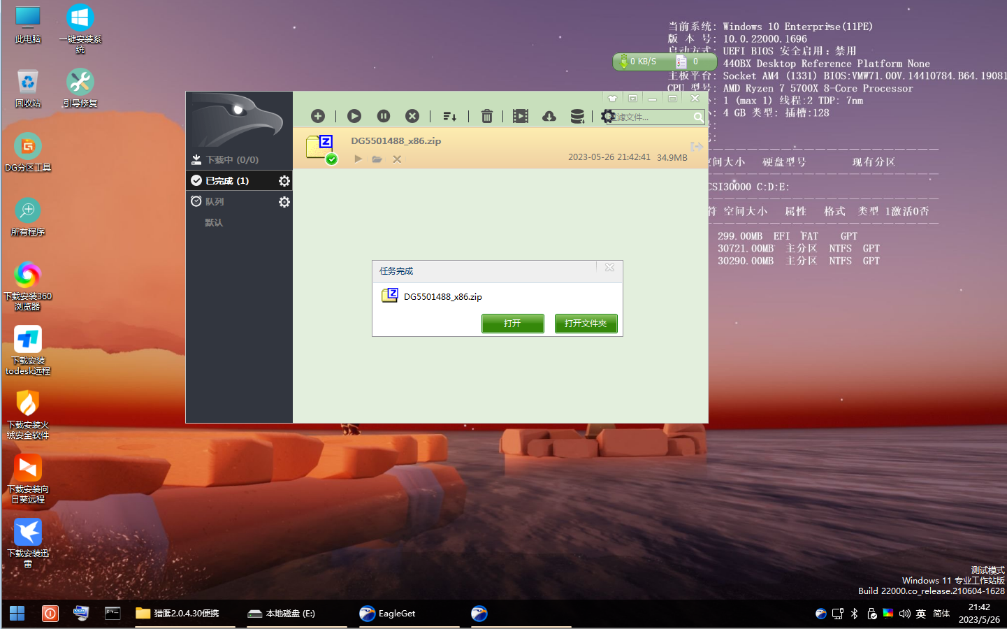The image size is (1007, 629).
Task: Open DG partition tool desktop icon
Action: click(28, 152)
